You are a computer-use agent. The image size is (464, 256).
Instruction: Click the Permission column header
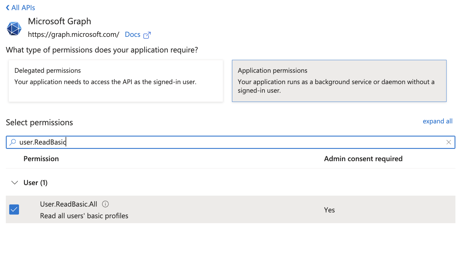41,159
